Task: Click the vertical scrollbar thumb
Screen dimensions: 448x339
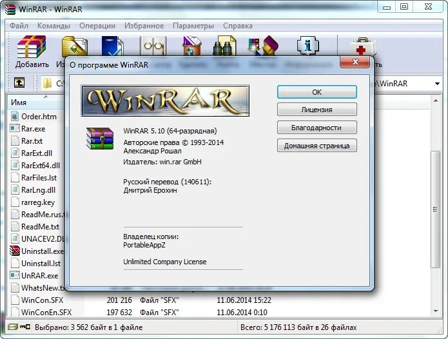Action: click(x=435, y=209)
